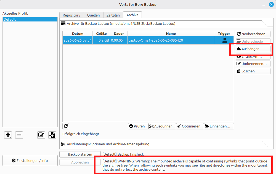Open the Quellen tab
The height and width of the screenshot is (174, 276).
(x=93, y=15)
